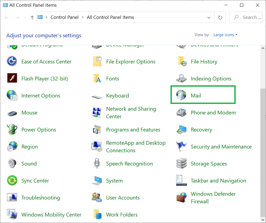Viewport: 266px width, 223px height.
Task: Open the File History icon
Action: click(182, 61)
